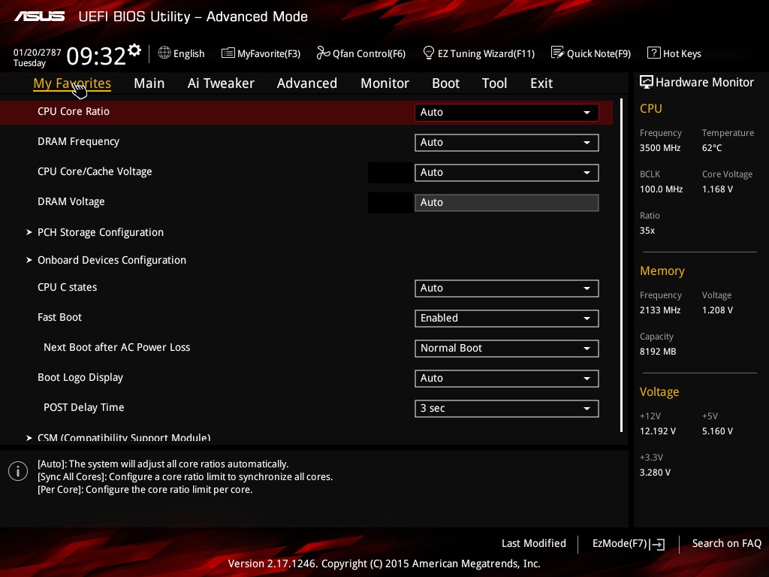Image resolution: width=769 pixels, height=577 pixels.
Task: Select the CPU Core/Cache Voltage label
Action: pos(95,172)
